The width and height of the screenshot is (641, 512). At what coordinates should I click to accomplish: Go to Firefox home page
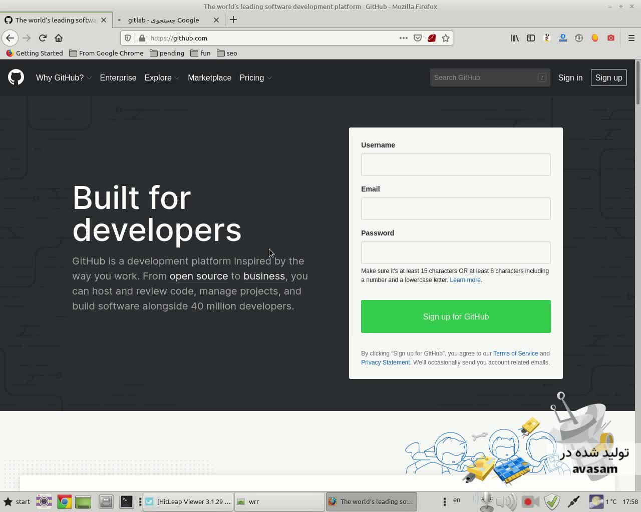click(59, 38)
